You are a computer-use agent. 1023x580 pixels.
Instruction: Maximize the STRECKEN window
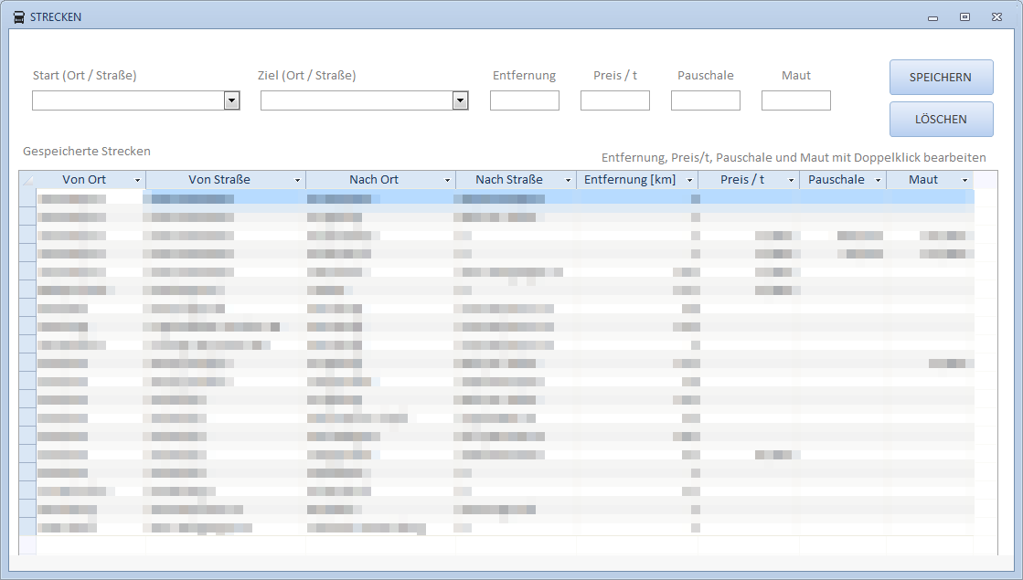[964, 17]
